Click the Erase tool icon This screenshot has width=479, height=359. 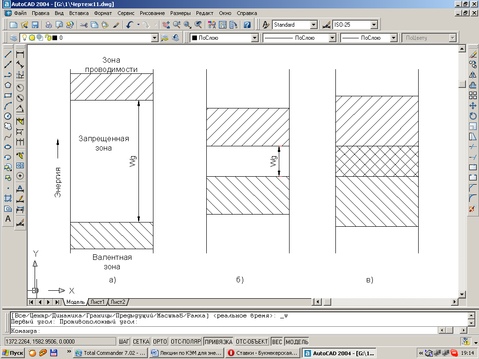click(x=472, y=55)
